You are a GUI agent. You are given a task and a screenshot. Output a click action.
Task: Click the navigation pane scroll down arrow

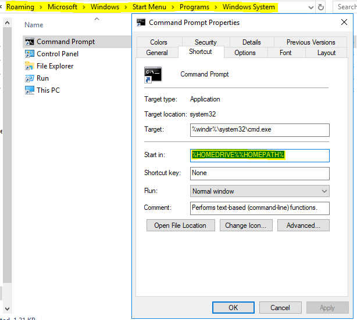click(8, 308)
